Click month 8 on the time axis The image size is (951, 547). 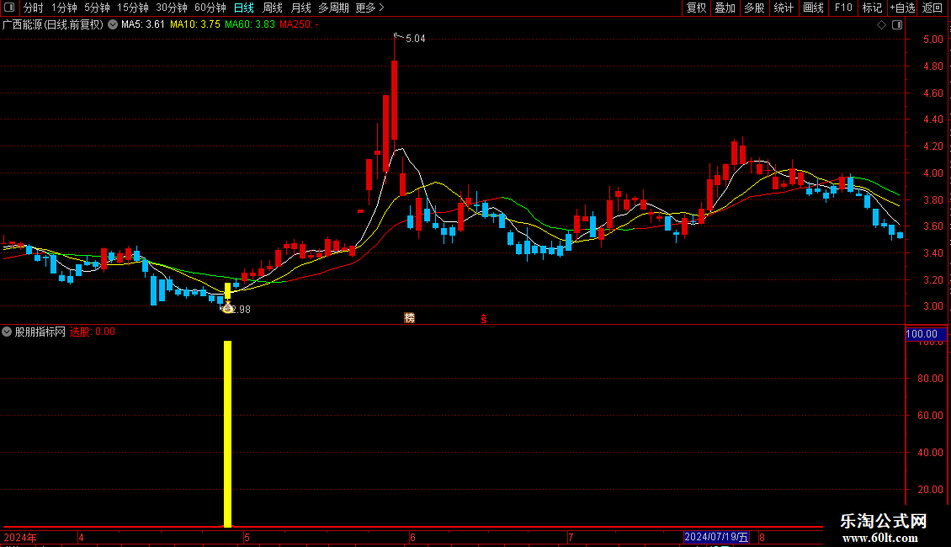pos(762,537)
